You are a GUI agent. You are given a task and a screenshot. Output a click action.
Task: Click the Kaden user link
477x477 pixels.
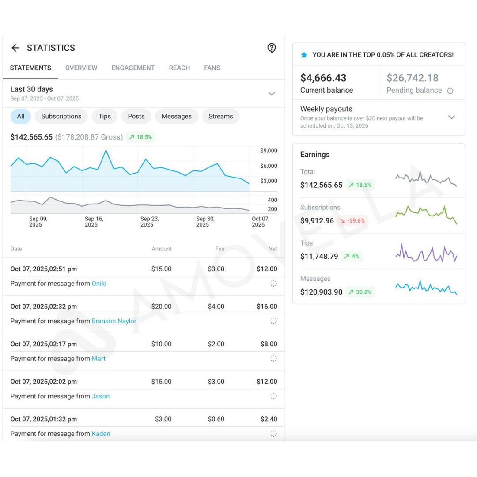101,434
